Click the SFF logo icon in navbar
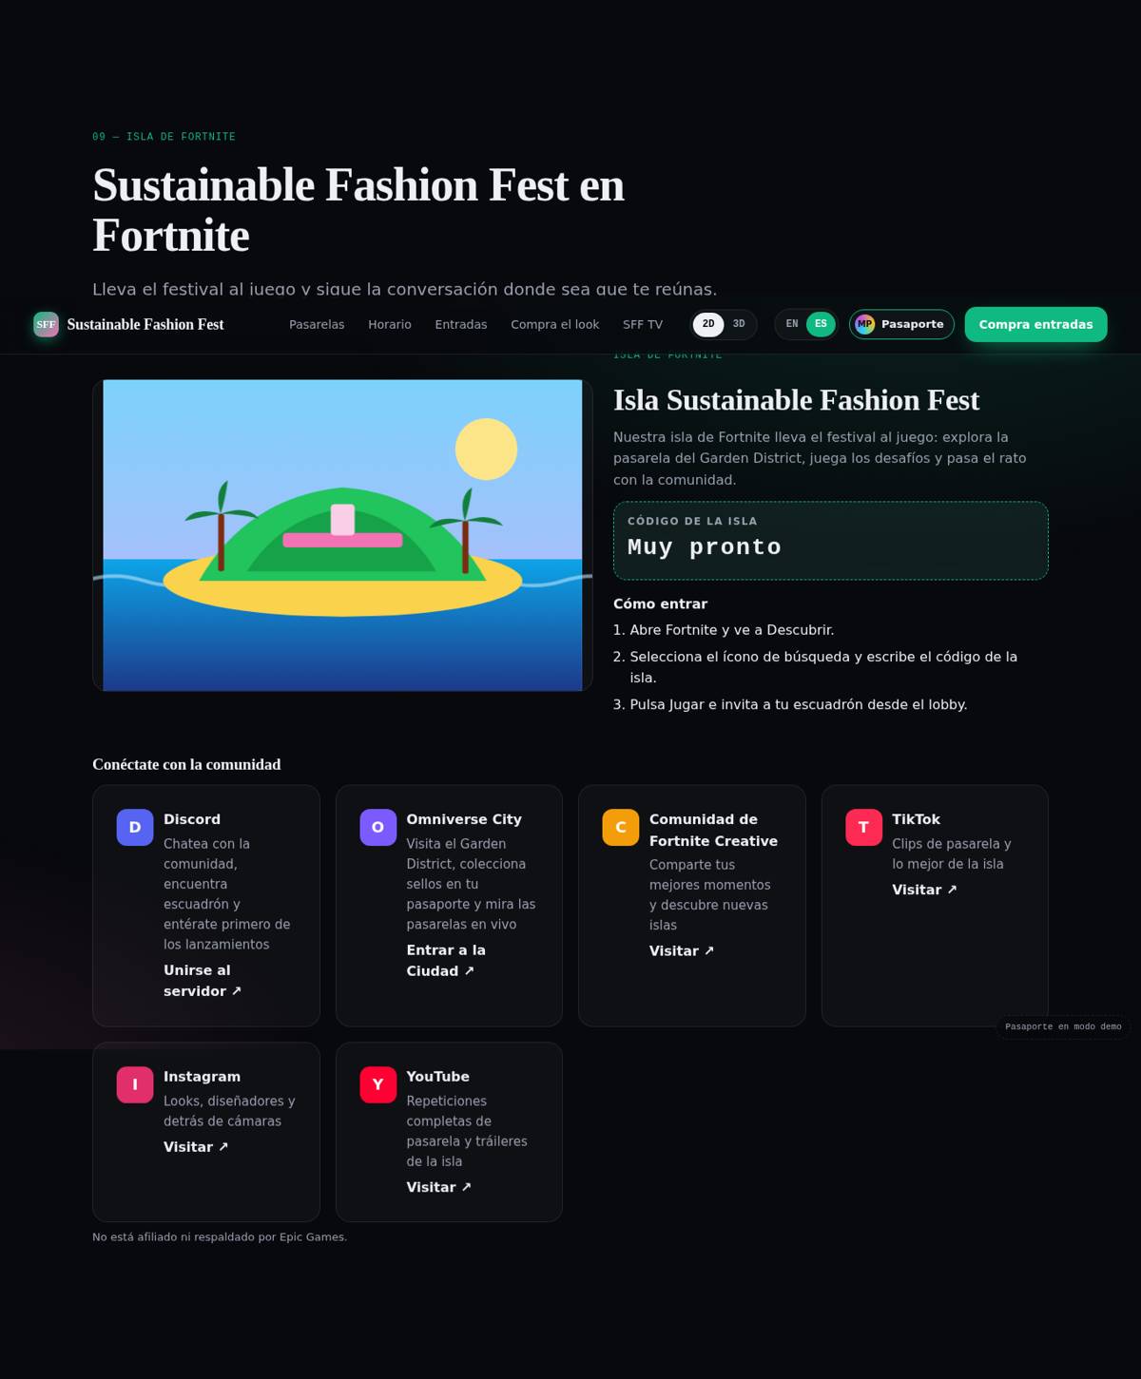 (x=46, y=324)
